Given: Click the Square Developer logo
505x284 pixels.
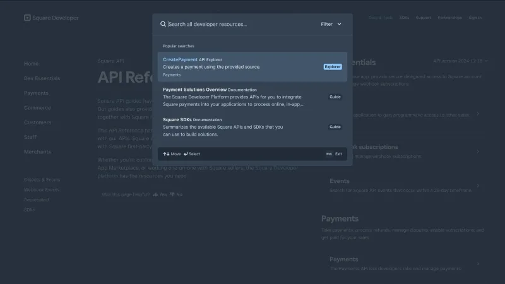Looking at the screenshot, I should [51, 18].
